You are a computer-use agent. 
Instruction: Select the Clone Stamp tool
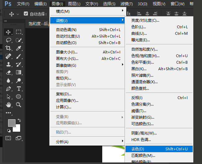[x=8, y=64]
